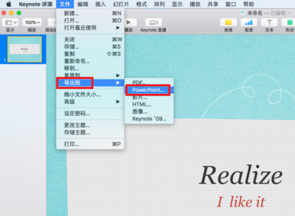Select PDF… in export submenu
The height and width of the screenshot is (216, 295).
(x=139, y=83)
